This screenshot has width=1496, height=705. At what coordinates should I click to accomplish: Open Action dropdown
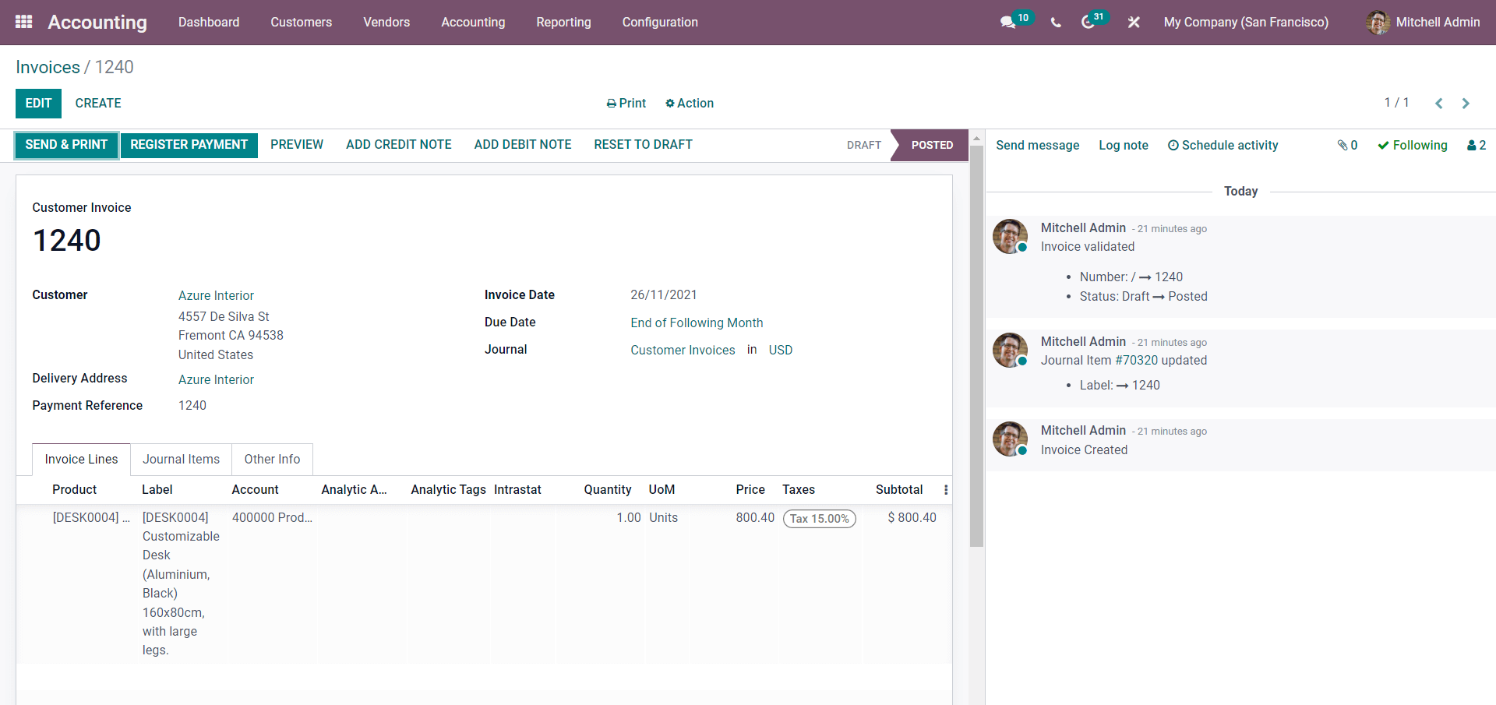tap(690, 103)
